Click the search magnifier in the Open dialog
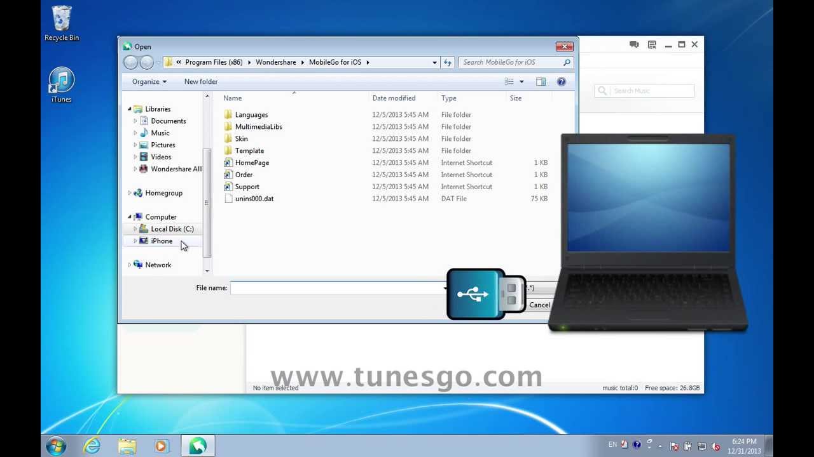The image size is (814, 457). [x=567, y=62]
